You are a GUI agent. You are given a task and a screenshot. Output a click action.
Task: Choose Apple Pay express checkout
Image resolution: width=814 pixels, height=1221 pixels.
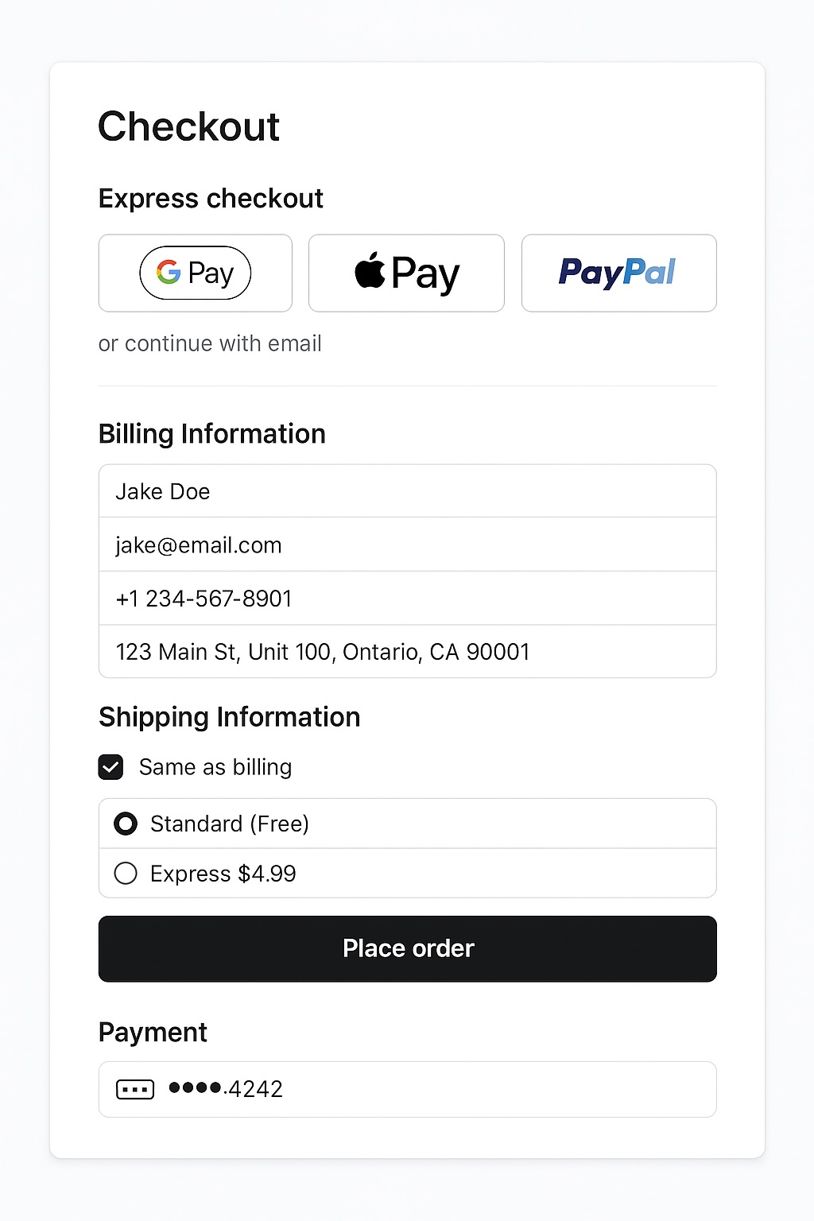point(406,273)
